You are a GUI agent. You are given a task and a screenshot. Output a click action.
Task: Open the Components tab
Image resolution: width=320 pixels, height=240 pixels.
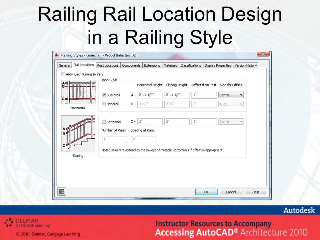131,65
